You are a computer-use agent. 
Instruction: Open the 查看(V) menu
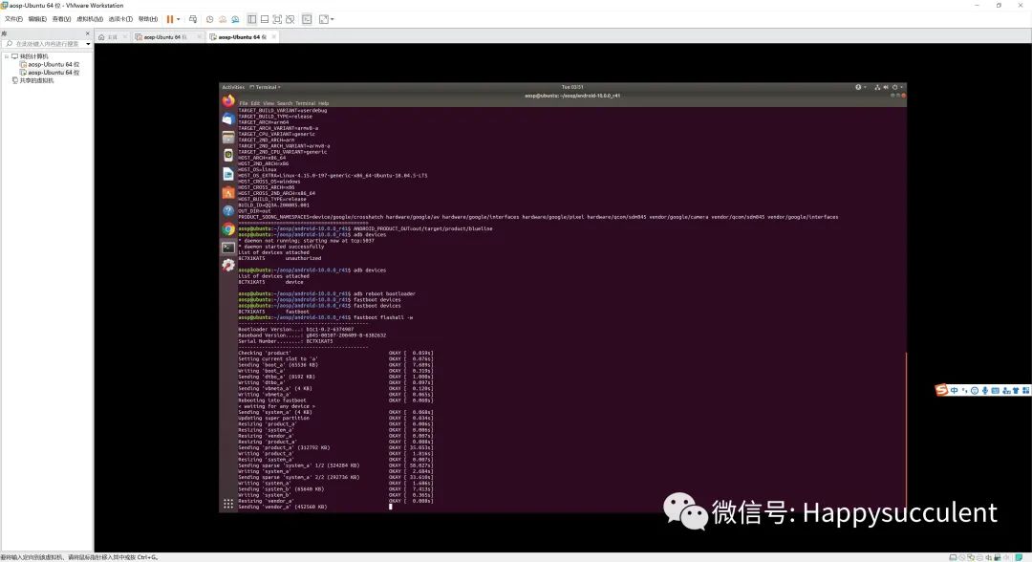tap(61, 19)
